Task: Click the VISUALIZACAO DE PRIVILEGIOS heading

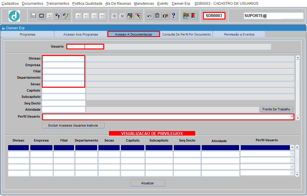Action: pyautogui.click(x=152, y=133)
